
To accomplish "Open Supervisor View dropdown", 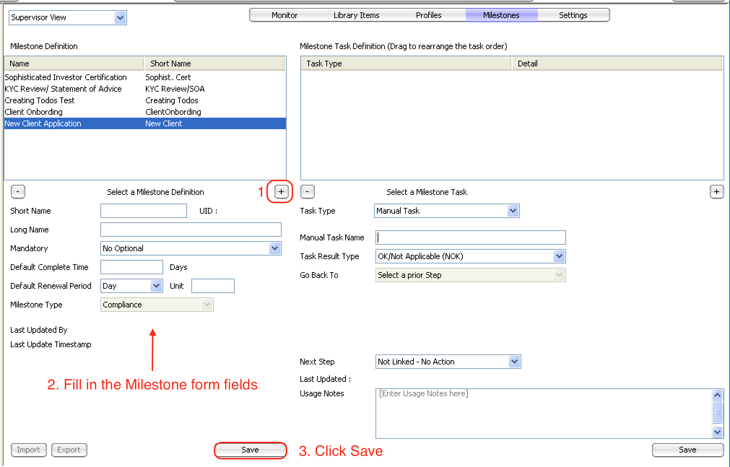I will click(120, 17).
